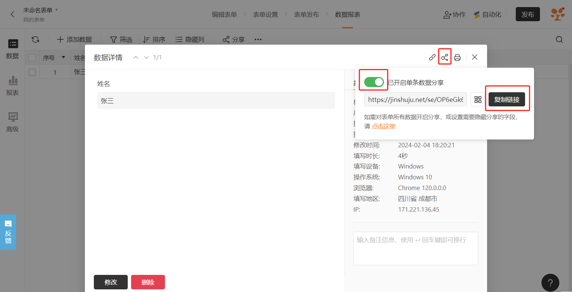The image size is (572, 292).
Task: Expand the 未命名表单 title dropdown
Action: coord(57,10)
